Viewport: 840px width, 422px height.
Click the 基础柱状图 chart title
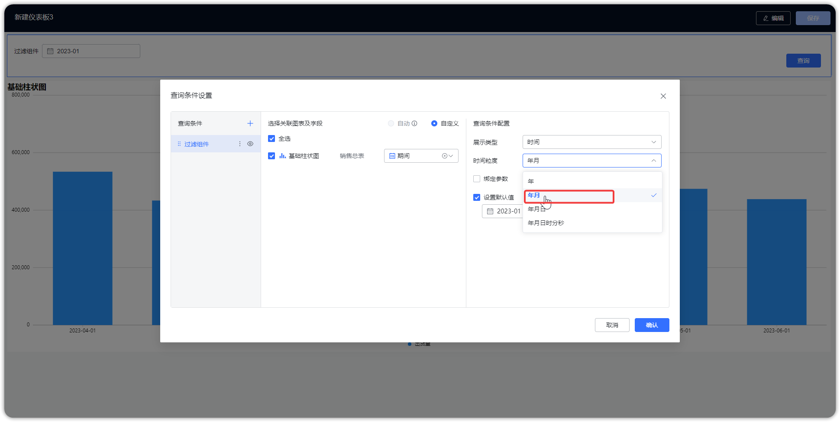point(27,87)
